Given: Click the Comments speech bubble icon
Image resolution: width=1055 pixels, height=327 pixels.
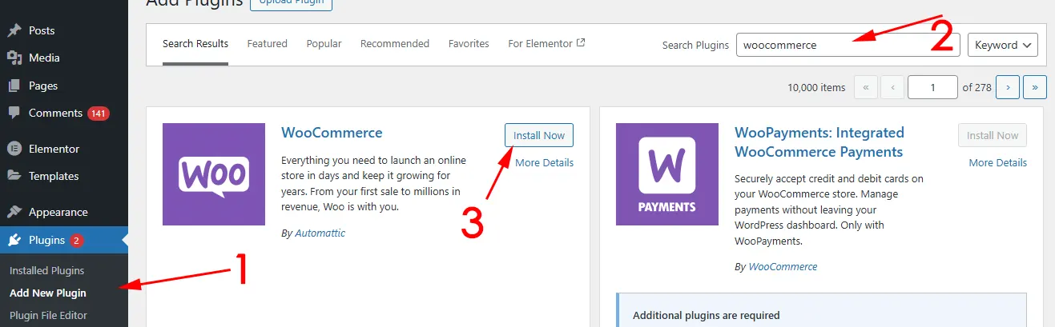Looking at the screenshot, I should [14, 114].
